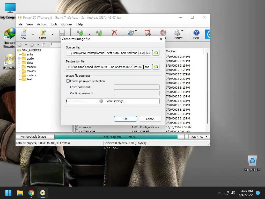Image resolution: width=265 pixels, height=199 pixels.
Task: Open More settings in compress dialog
Action: tap(113, 101)
